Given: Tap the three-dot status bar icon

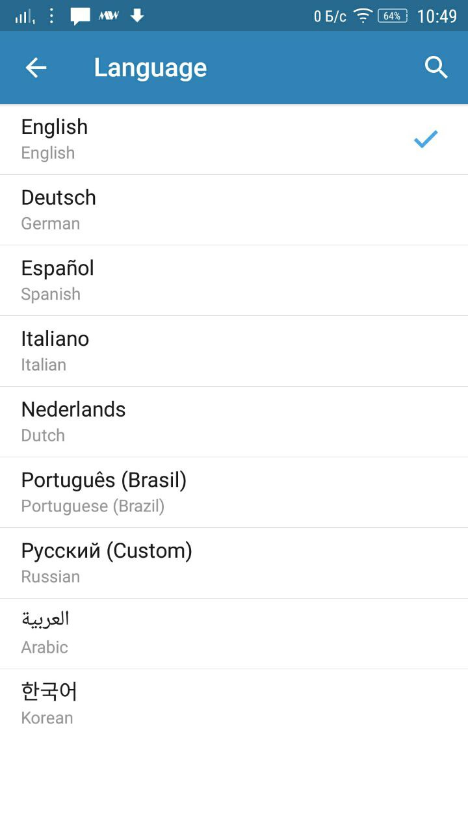Looking at the screenshot, I should click(x=51, y=16).
